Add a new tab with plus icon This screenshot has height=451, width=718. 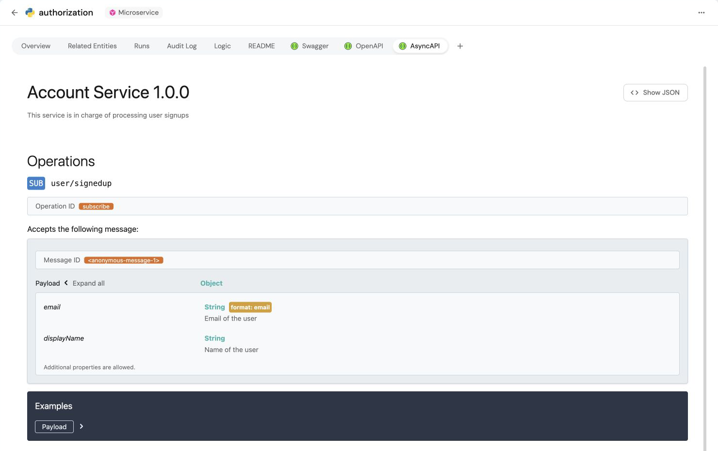click(460, 46)
